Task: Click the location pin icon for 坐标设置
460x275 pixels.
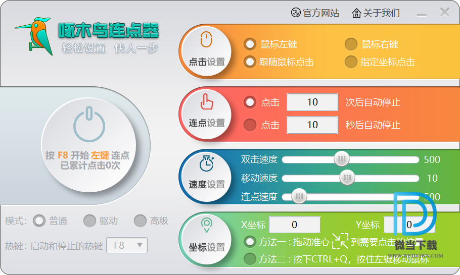Action: click(x=206, y=225)
